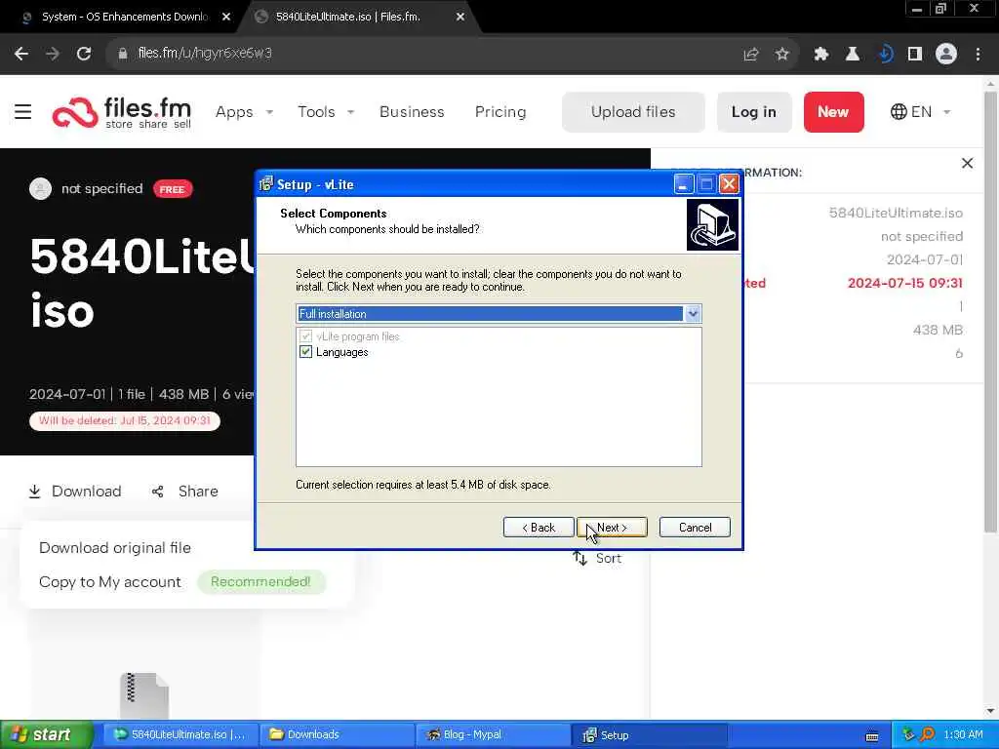Click the share page icon in address bar
The height and width of the screenshot is (749, 999).
(751, 55)
